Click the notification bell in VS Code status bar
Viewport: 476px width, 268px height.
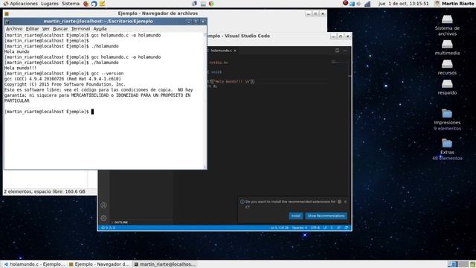pos(347,228)
